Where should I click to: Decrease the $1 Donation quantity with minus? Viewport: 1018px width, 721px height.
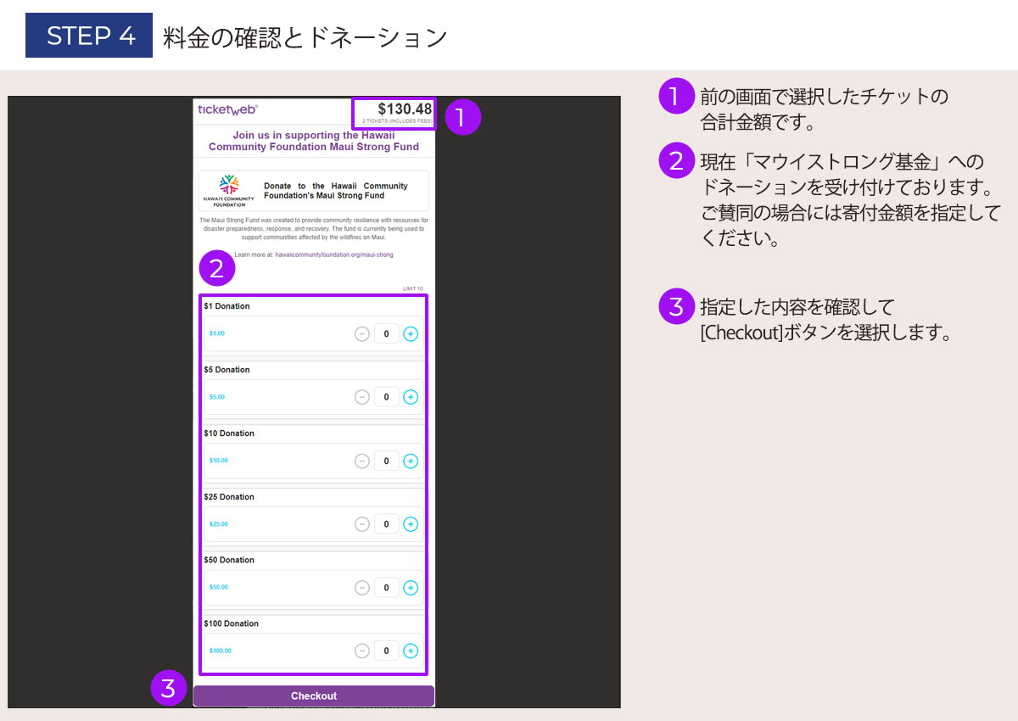pyautogui.click(x=362, y=334)
